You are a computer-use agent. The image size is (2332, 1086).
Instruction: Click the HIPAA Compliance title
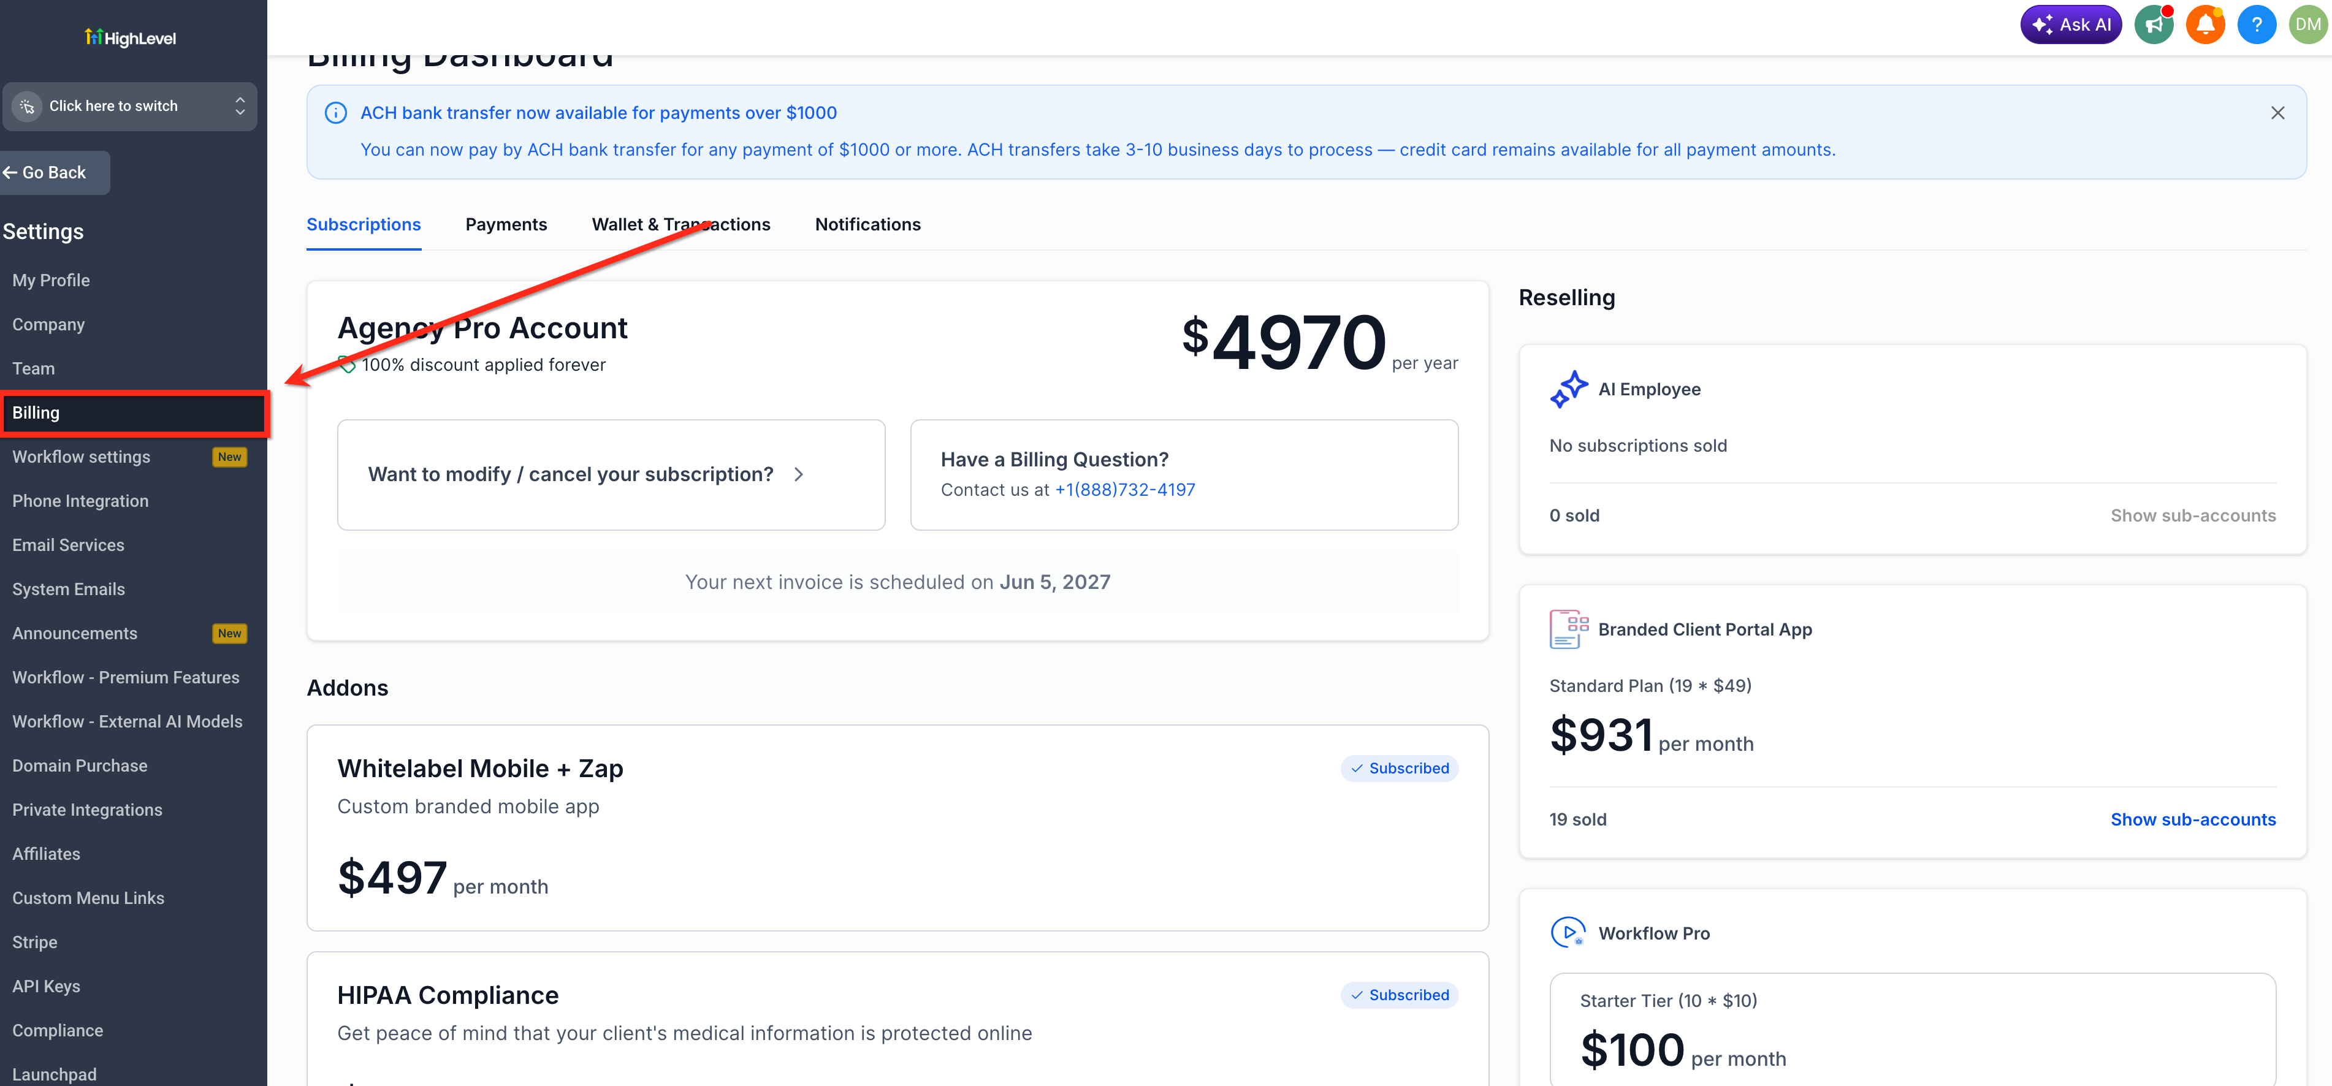448,995
